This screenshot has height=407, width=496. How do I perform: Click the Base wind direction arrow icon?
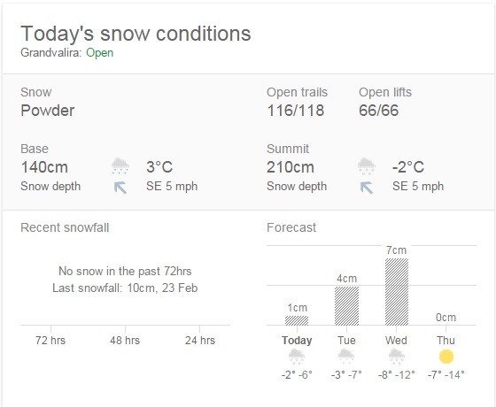(x=120, y=188)
